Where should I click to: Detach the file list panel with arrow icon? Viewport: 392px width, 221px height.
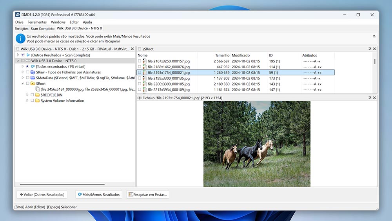click(370, 49)
